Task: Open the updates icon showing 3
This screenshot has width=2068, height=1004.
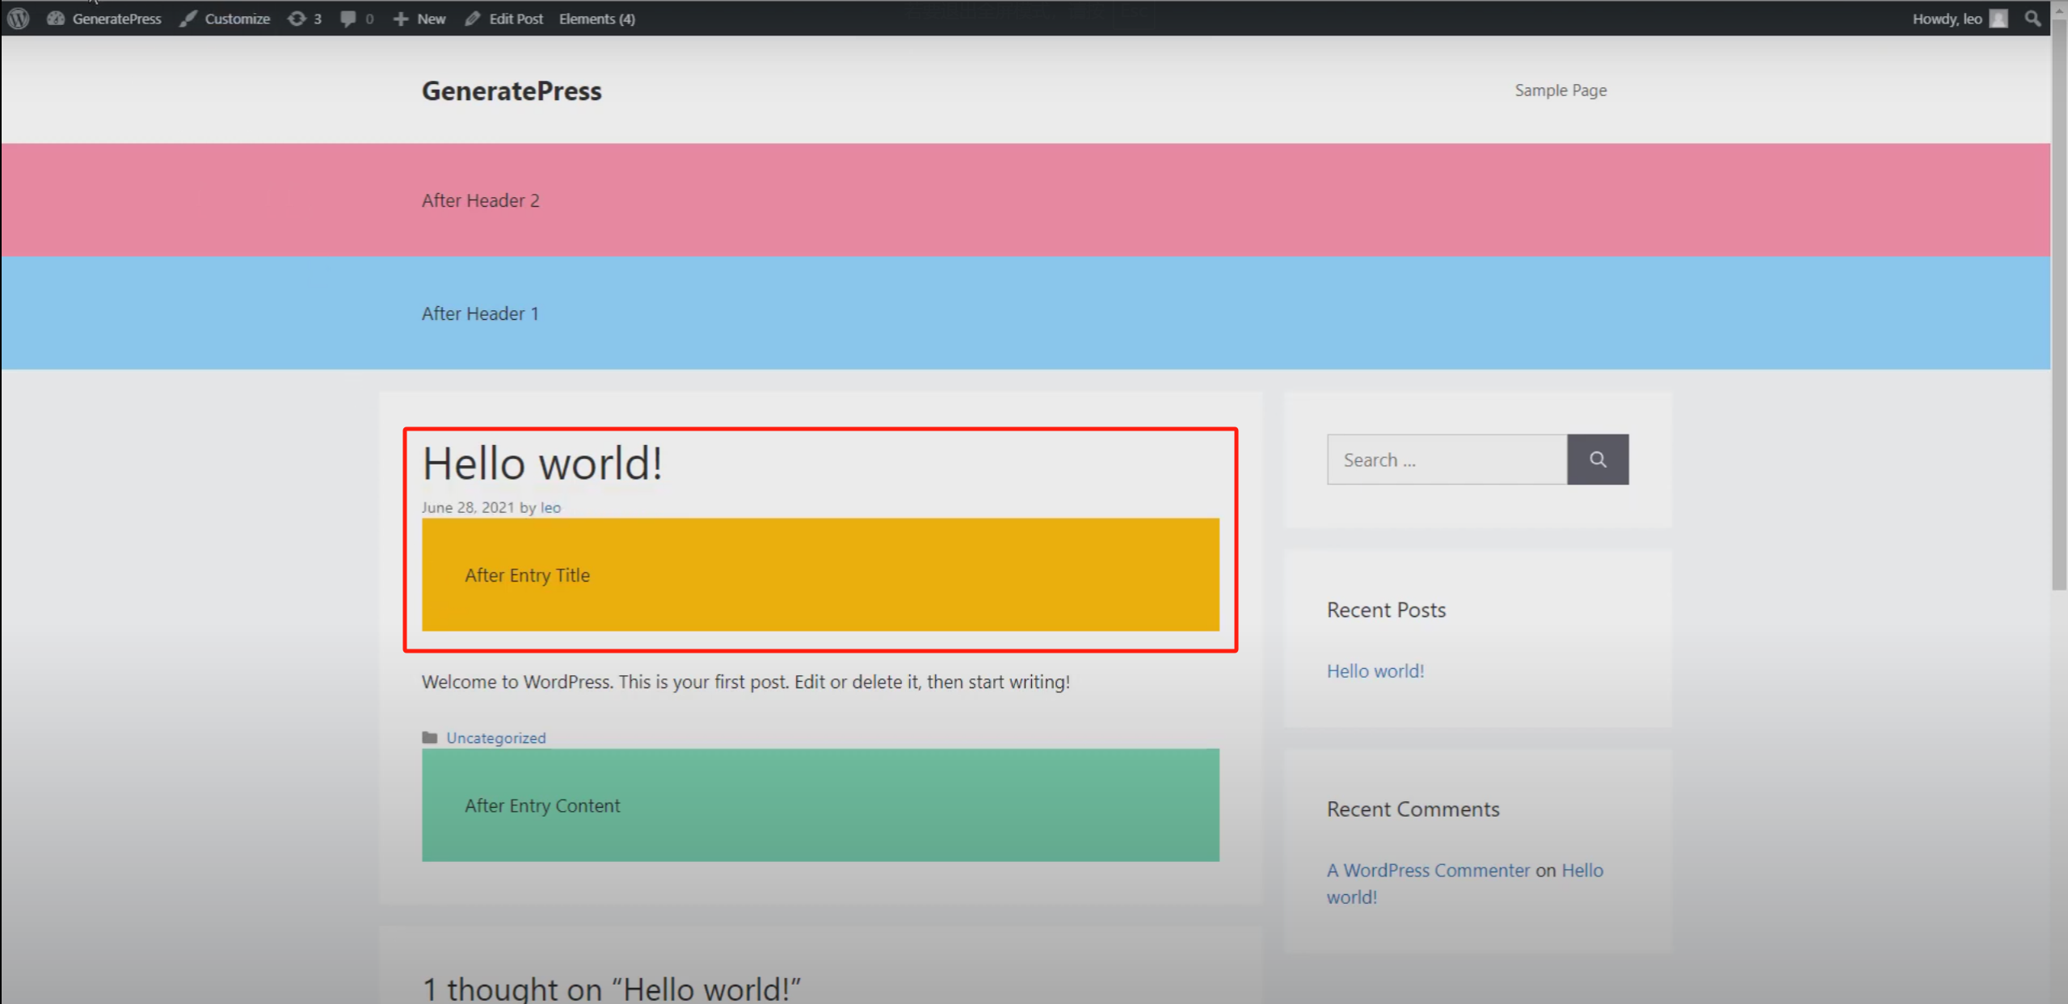Action: click(297, 18)
